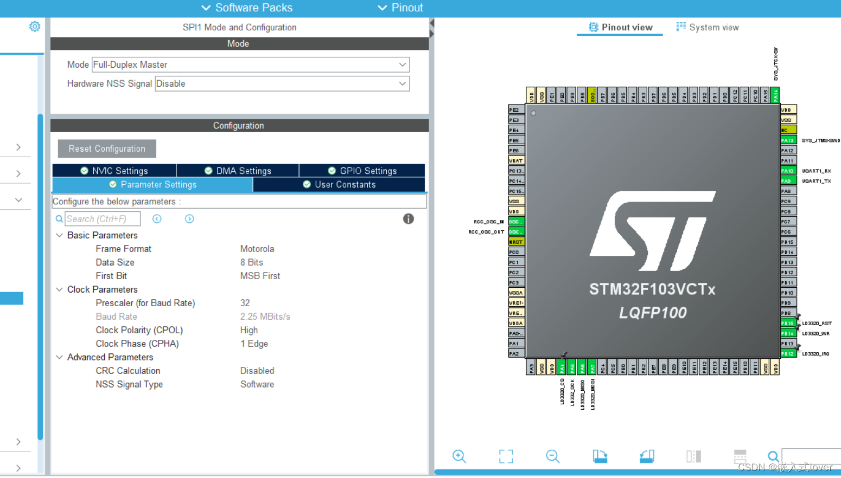Open the gear settings icon

tap(35, 27)
